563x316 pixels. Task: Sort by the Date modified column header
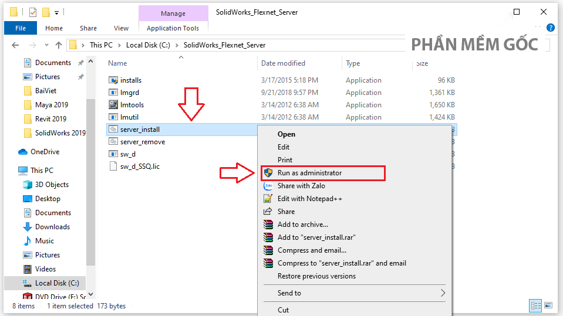coord(283,63)
